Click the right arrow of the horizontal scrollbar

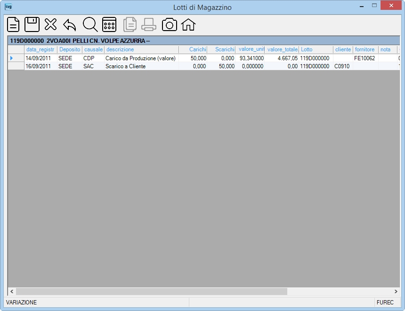396,291
